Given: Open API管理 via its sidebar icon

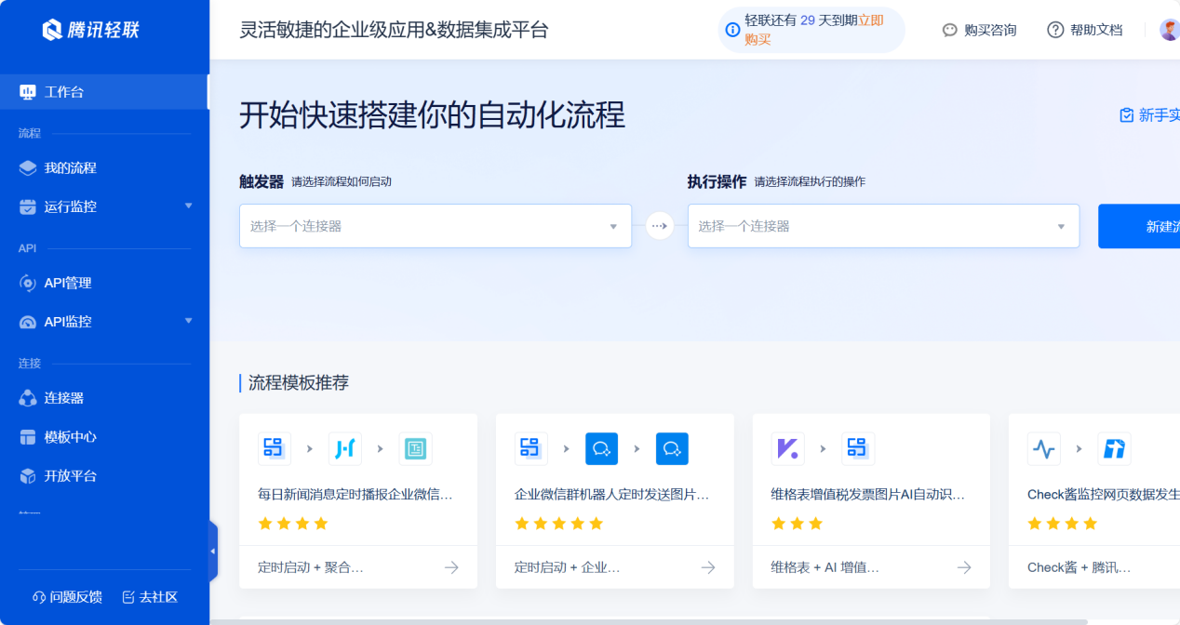Looking at the screenshot, I should coord(28,283).
